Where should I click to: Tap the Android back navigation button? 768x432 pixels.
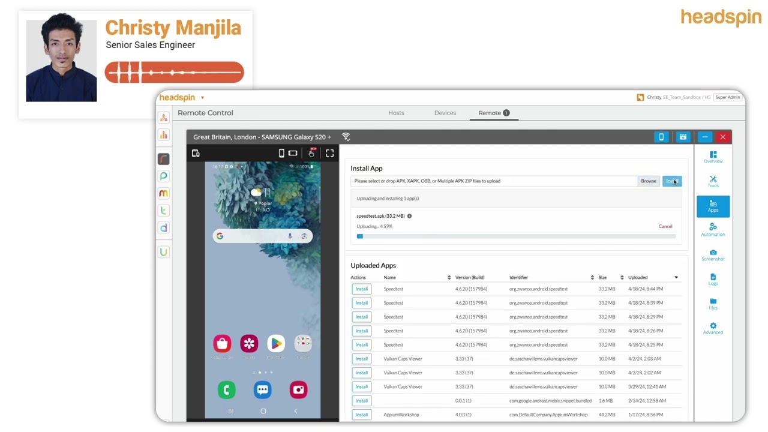pos(295,411)
